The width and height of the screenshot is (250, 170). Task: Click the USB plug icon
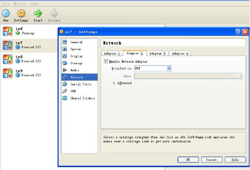tap(65, 91)
